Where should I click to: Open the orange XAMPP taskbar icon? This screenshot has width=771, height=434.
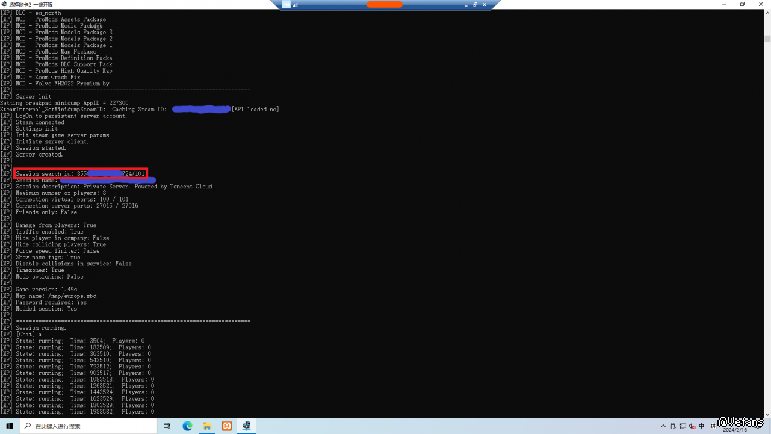click(x=227, y=426)
